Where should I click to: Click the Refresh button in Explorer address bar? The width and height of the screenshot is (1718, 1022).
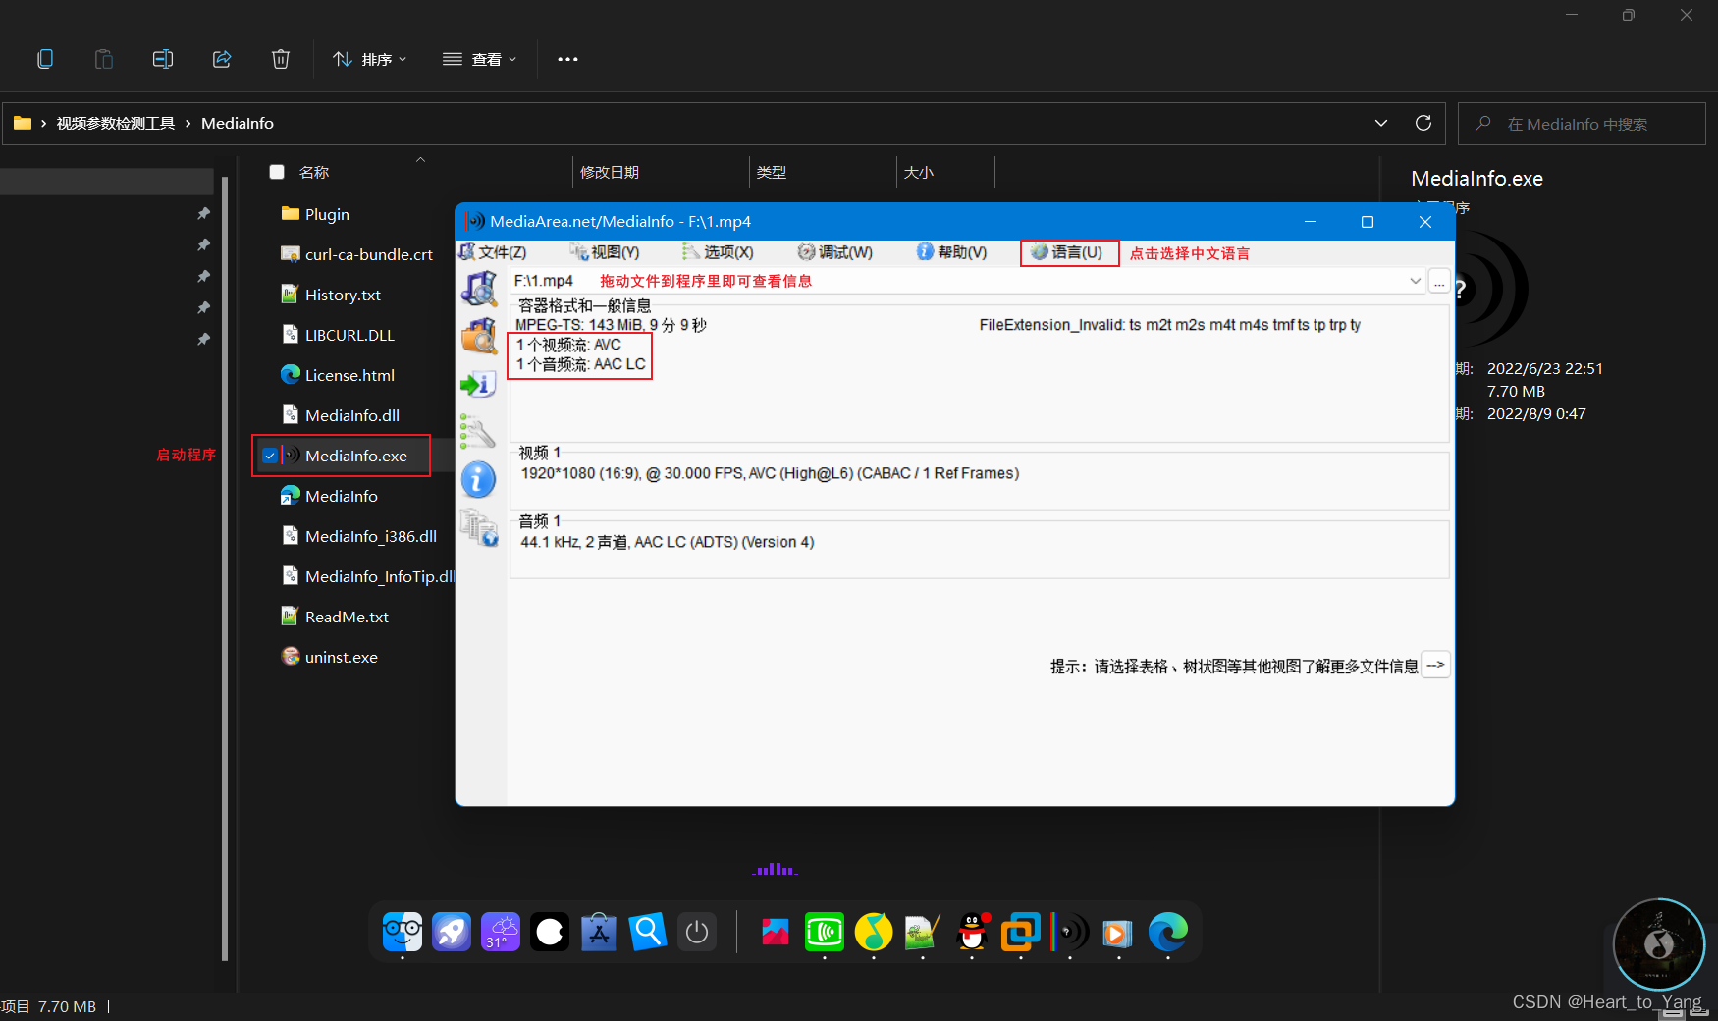[x=1423, y=124]
